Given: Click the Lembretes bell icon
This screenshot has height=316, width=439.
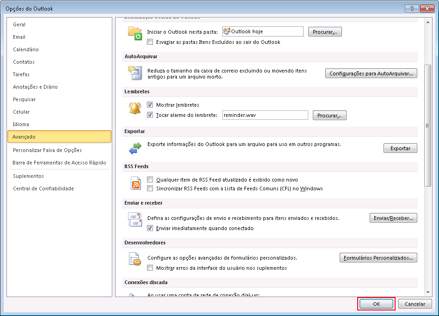Looking at the screenshot, I should point(135,108).
